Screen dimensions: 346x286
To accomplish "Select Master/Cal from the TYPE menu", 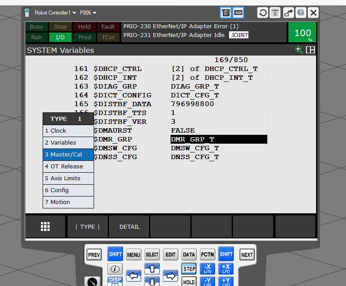I will 68,155.
